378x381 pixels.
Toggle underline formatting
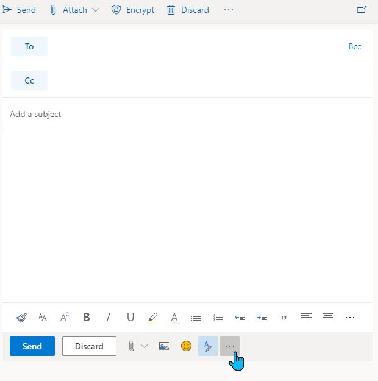[x=130, y=318]
